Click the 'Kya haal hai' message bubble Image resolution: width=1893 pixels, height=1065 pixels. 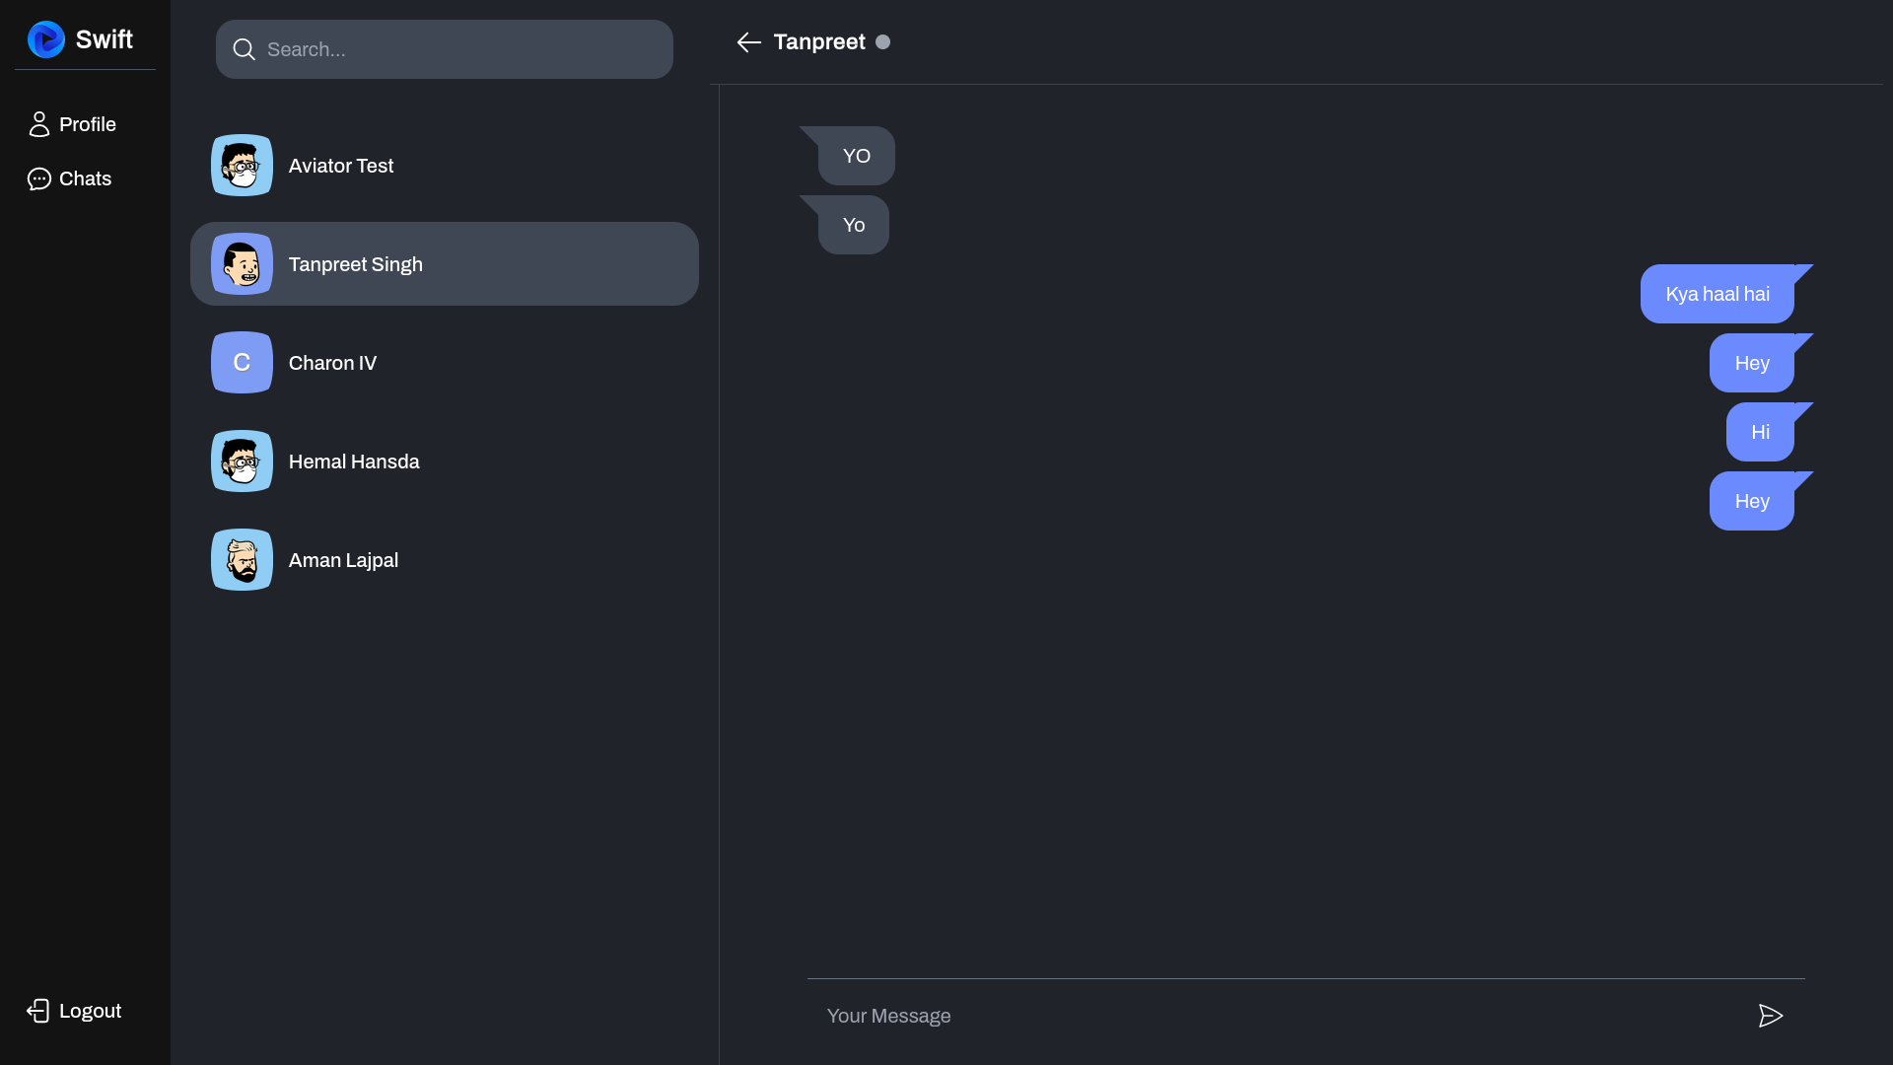tap(1717, 294)
